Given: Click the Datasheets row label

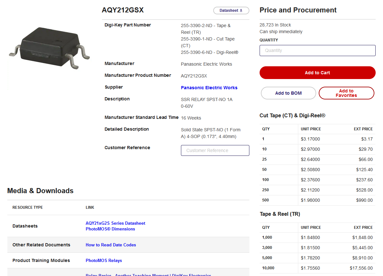Looking at the screenshot, I should 25,226.
